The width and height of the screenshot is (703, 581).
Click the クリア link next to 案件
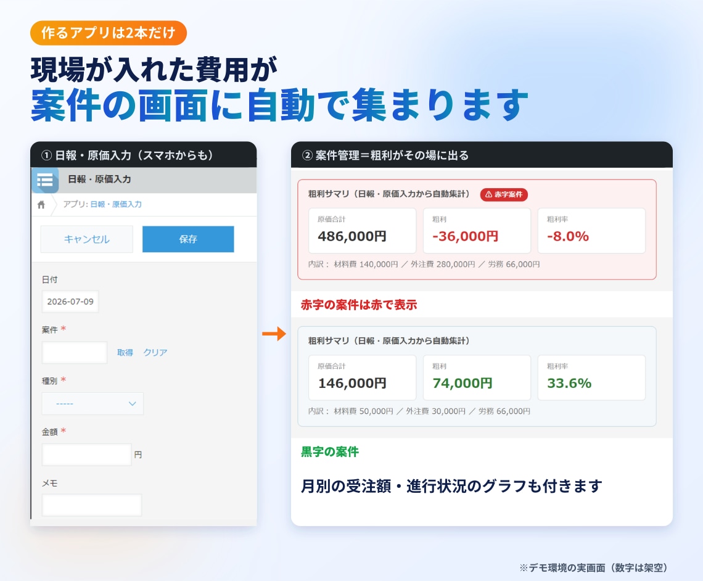coord(155,352)
